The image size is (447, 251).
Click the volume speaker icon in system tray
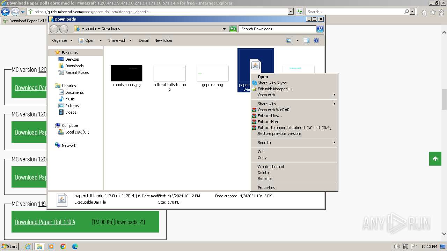[397, 246]
